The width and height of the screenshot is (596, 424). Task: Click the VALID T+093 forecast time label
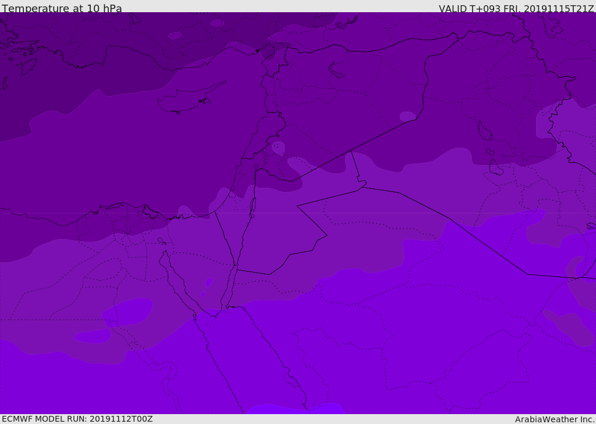[516, 9]
